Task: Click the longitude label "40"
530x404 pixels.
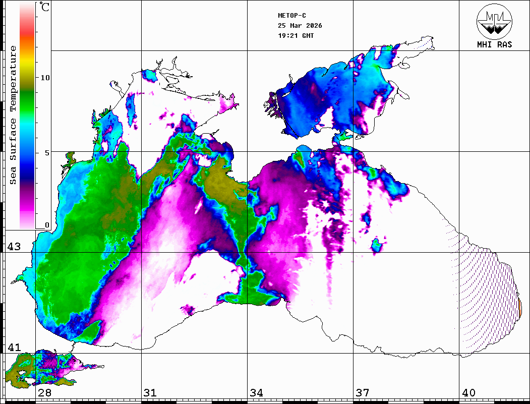Action: (x=468, y=393)
